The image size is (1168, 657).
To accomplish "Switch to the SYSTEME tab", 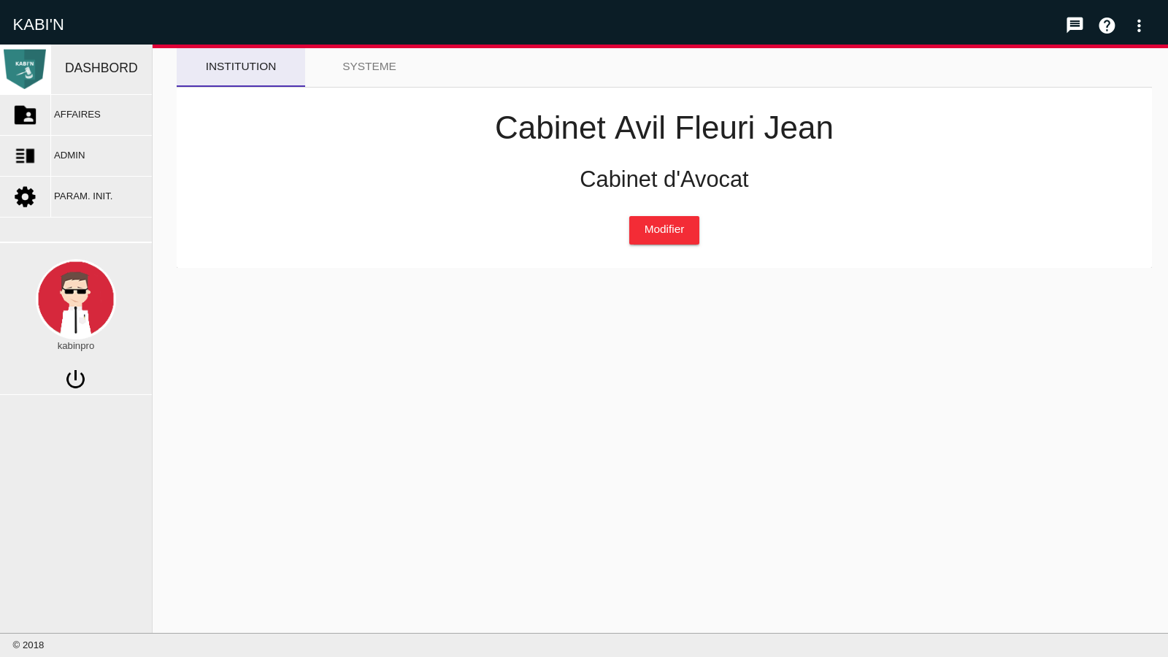I will click(x=369, y=66).
